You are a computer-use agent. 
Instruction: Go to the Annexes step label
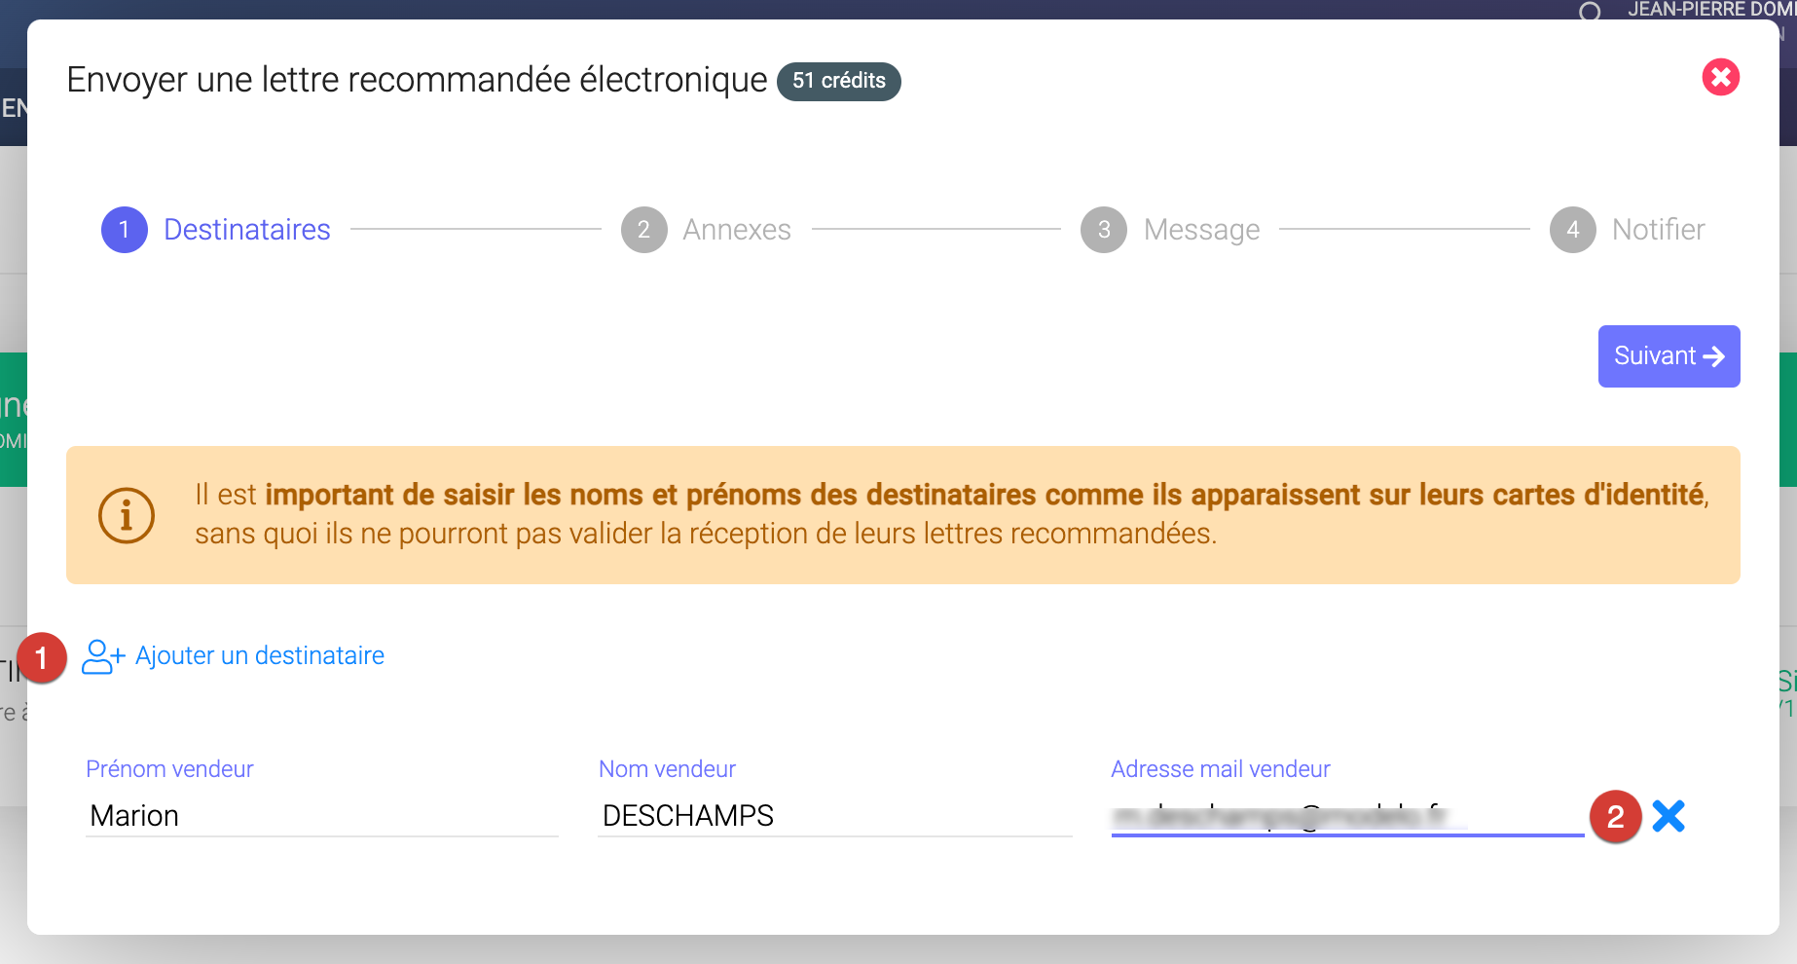click(737, 230)
